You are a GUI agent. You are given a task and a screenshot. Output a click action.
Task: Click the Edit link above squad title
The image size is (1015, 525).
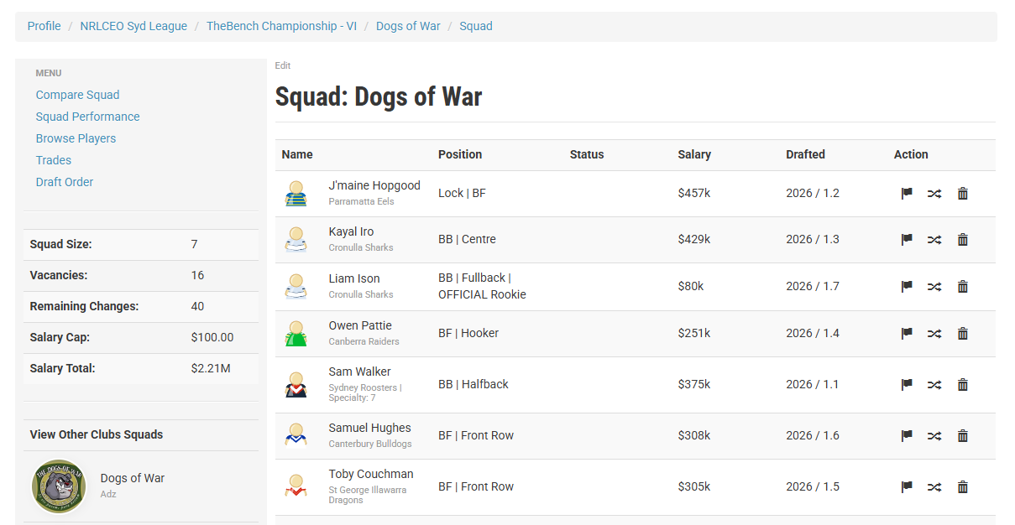pos(282,65)
